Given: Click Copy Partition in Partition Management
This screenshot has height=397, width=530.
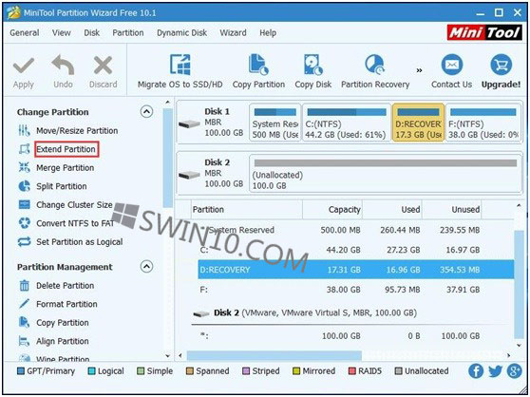Looking at the screenshot, I should [63, 323].
